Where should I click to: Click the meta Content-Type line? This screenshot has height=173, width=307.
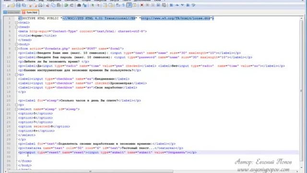[83, 31]
